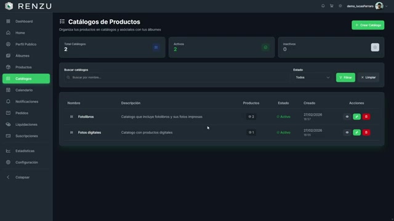This screenshot has width=394, height=221.
Task: Click the Notificaciones bell icon in sidebar
Action: 8,101
